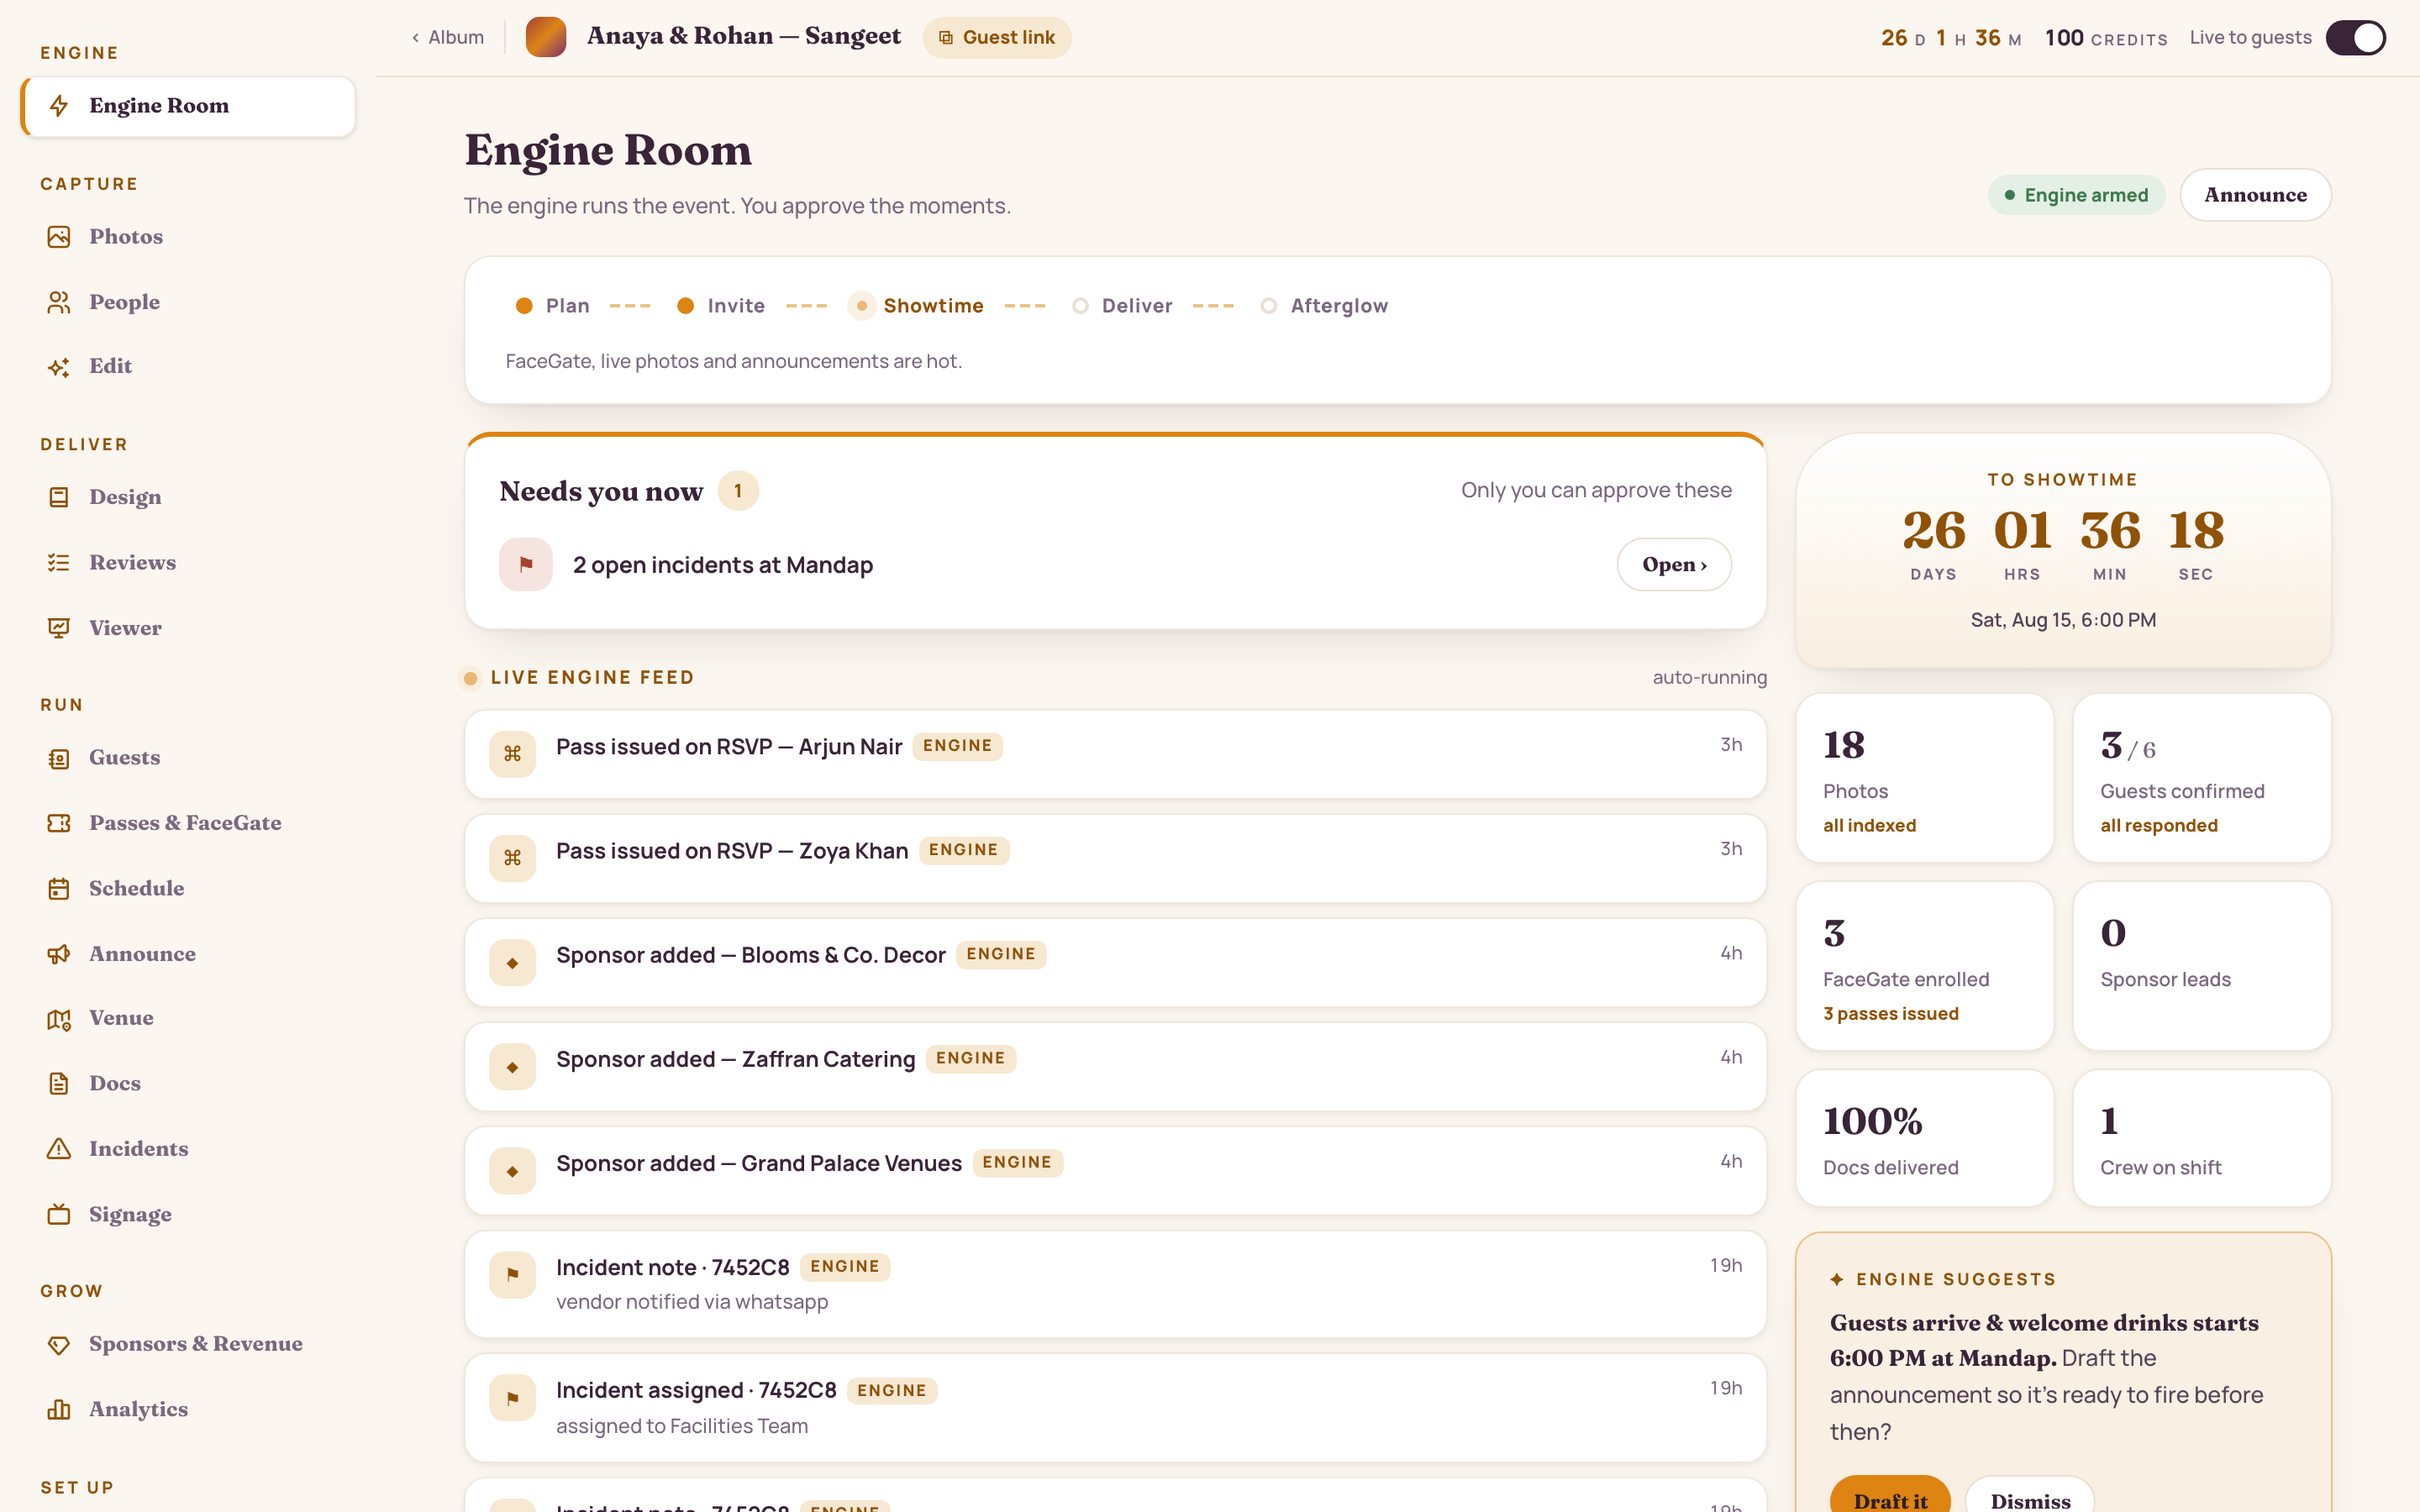Viewport: 2420px width, 1512px height.
Task: Open the Guests confirmed stat card
Action: [x=2202, y=778]
